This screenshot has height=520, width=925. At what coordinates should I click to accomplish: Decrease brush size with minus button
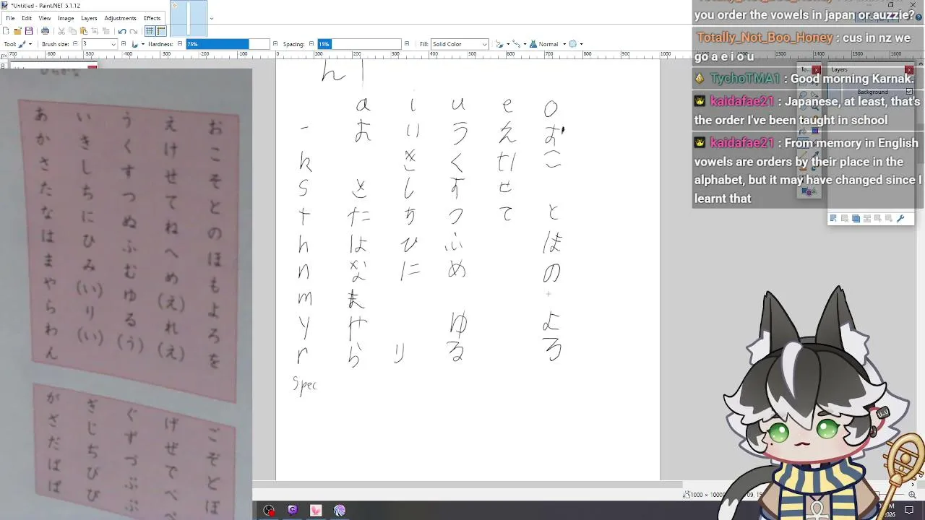pos(76,44)
